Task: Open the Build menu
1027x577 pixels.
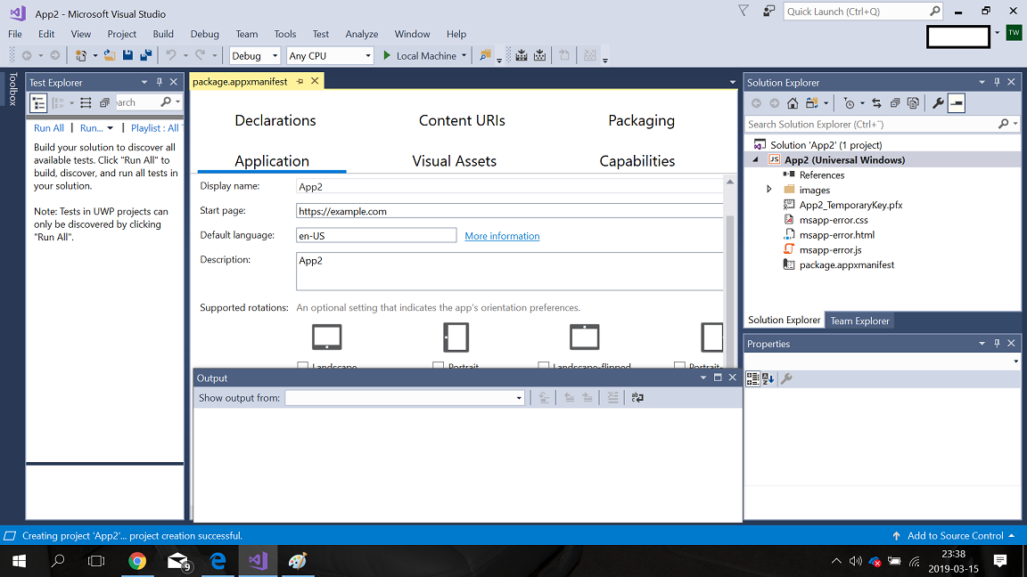Action: point(163,34)
